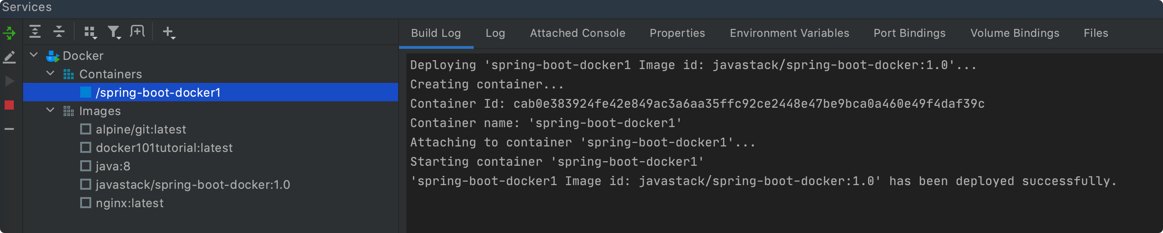Click the Delete minus icon in sidebar
1163x233 pixels.
click(9, 129)
